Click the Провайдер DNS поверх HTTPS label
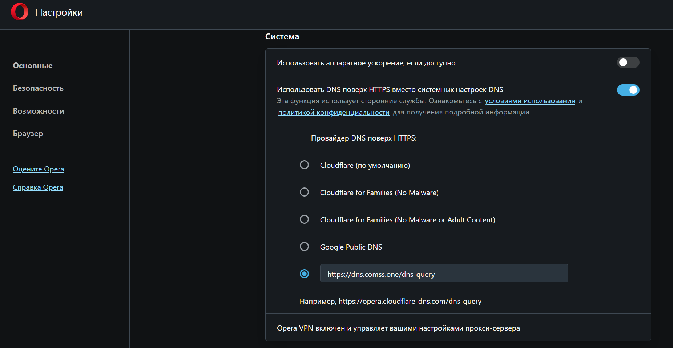The image size is (673, 348). coord(364,138)
